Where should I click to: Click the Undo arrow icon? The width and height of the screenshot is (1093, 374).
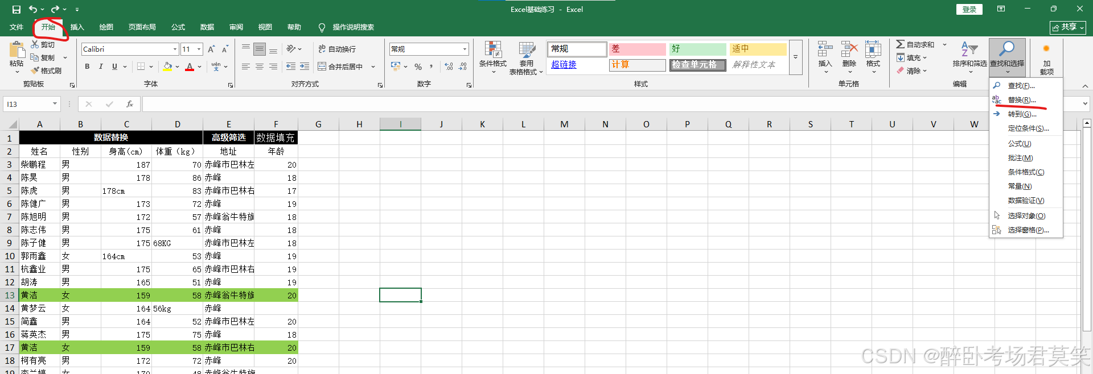click(33, 9)
